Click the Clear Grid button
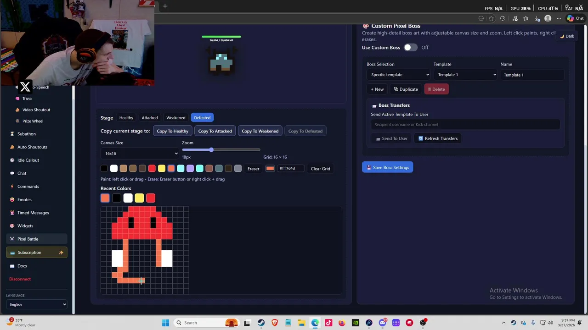The image size is (588, 330). pos(321,169)
